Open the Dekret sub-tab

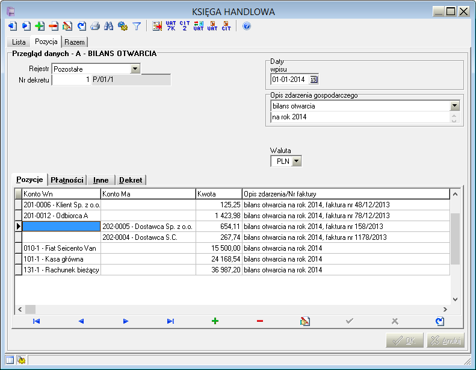click(131, 180)
